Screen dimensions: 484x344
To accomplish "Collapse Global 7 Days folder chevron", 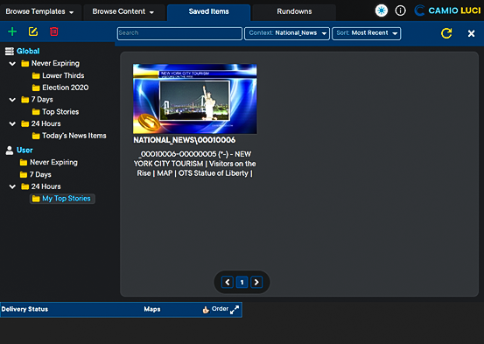I will click(12, 100).
